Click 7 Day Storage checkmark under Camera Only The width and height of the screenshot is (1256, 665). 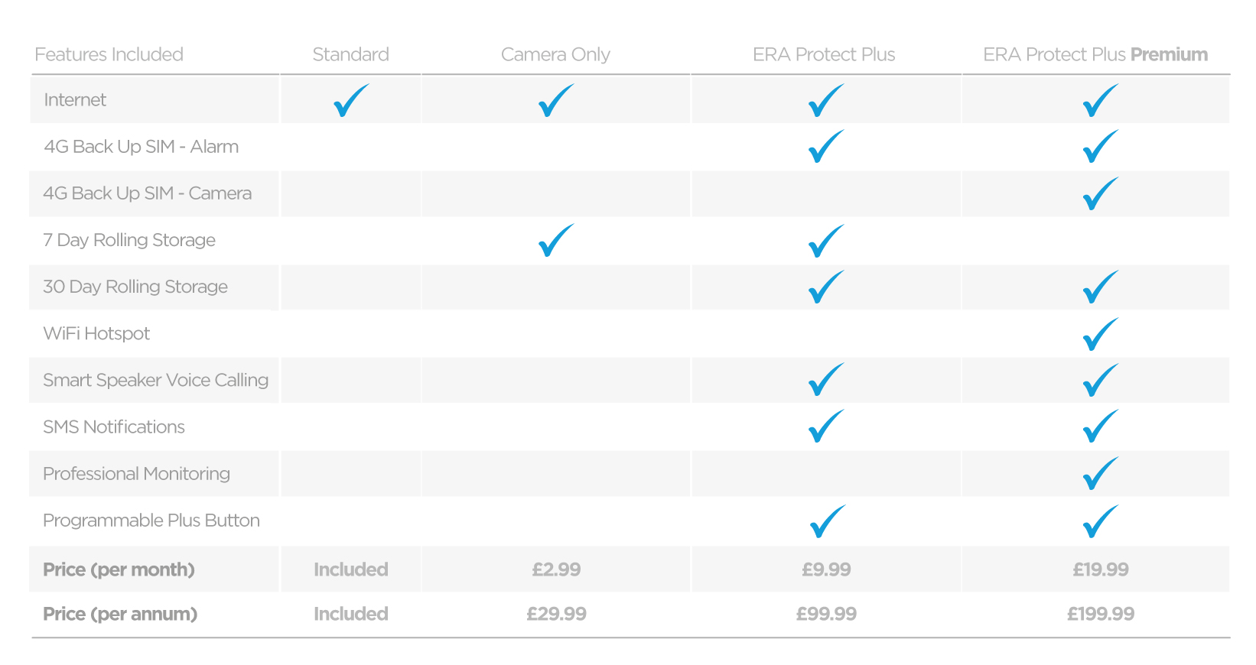(x=555, y=241)
